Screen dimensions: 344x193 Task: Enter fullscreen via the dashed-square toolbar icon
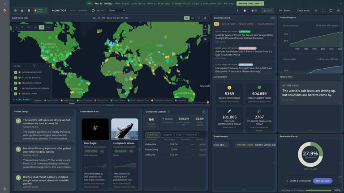coord(323,11)
